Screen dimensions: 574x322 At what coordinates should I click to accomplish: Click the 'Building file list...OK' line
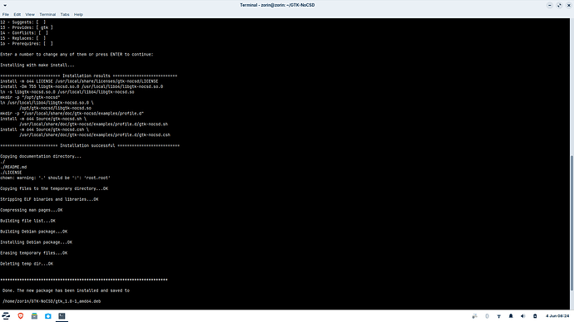pos(27,221)
